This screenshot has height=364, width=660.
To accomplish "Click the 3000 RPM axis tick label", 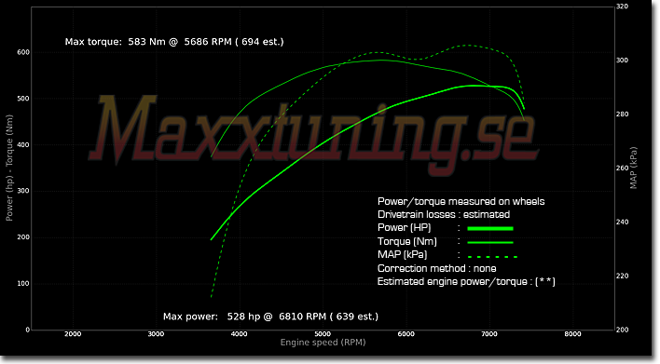I will tap(156, 334).
